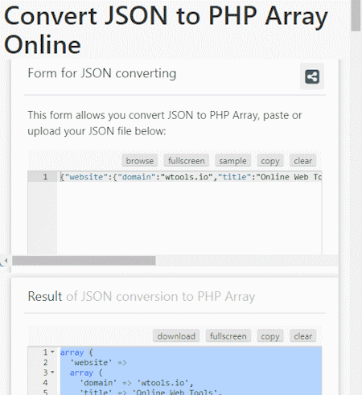The image size is (362, 395).
Task: Click the vertical page scrollbar thumb
Action: point(356,15)
